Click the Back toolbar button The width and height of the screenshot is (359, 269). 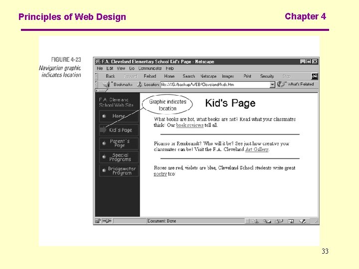pyautogui.click(x=110, y=76)
